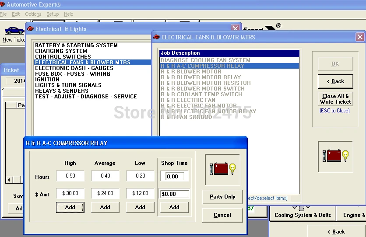This screenshot has width=366, height=237.
Task: Add the Low labor amount of $12.00
Action: click(x=140, y=207)
